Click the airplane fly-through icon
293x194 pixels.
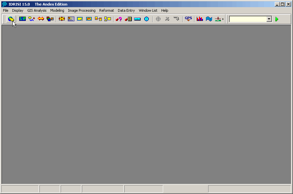(218, 19)
